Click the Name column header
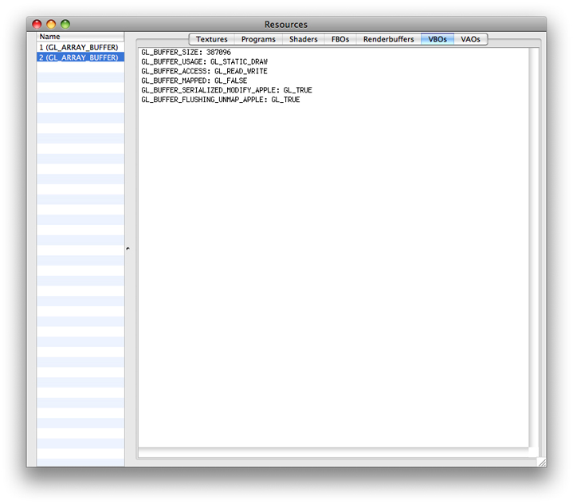The width and height of the screenshot is (573, 504). point(80,37)
